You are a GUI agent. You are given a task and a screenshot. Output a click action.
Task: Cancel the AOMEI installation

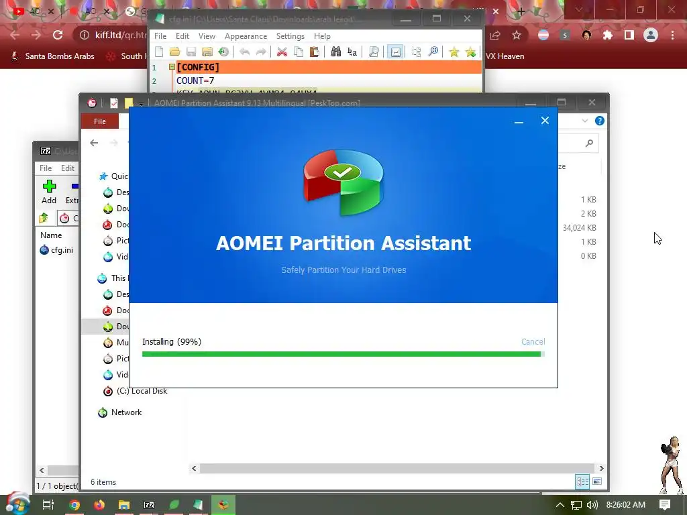pos(533,341)
